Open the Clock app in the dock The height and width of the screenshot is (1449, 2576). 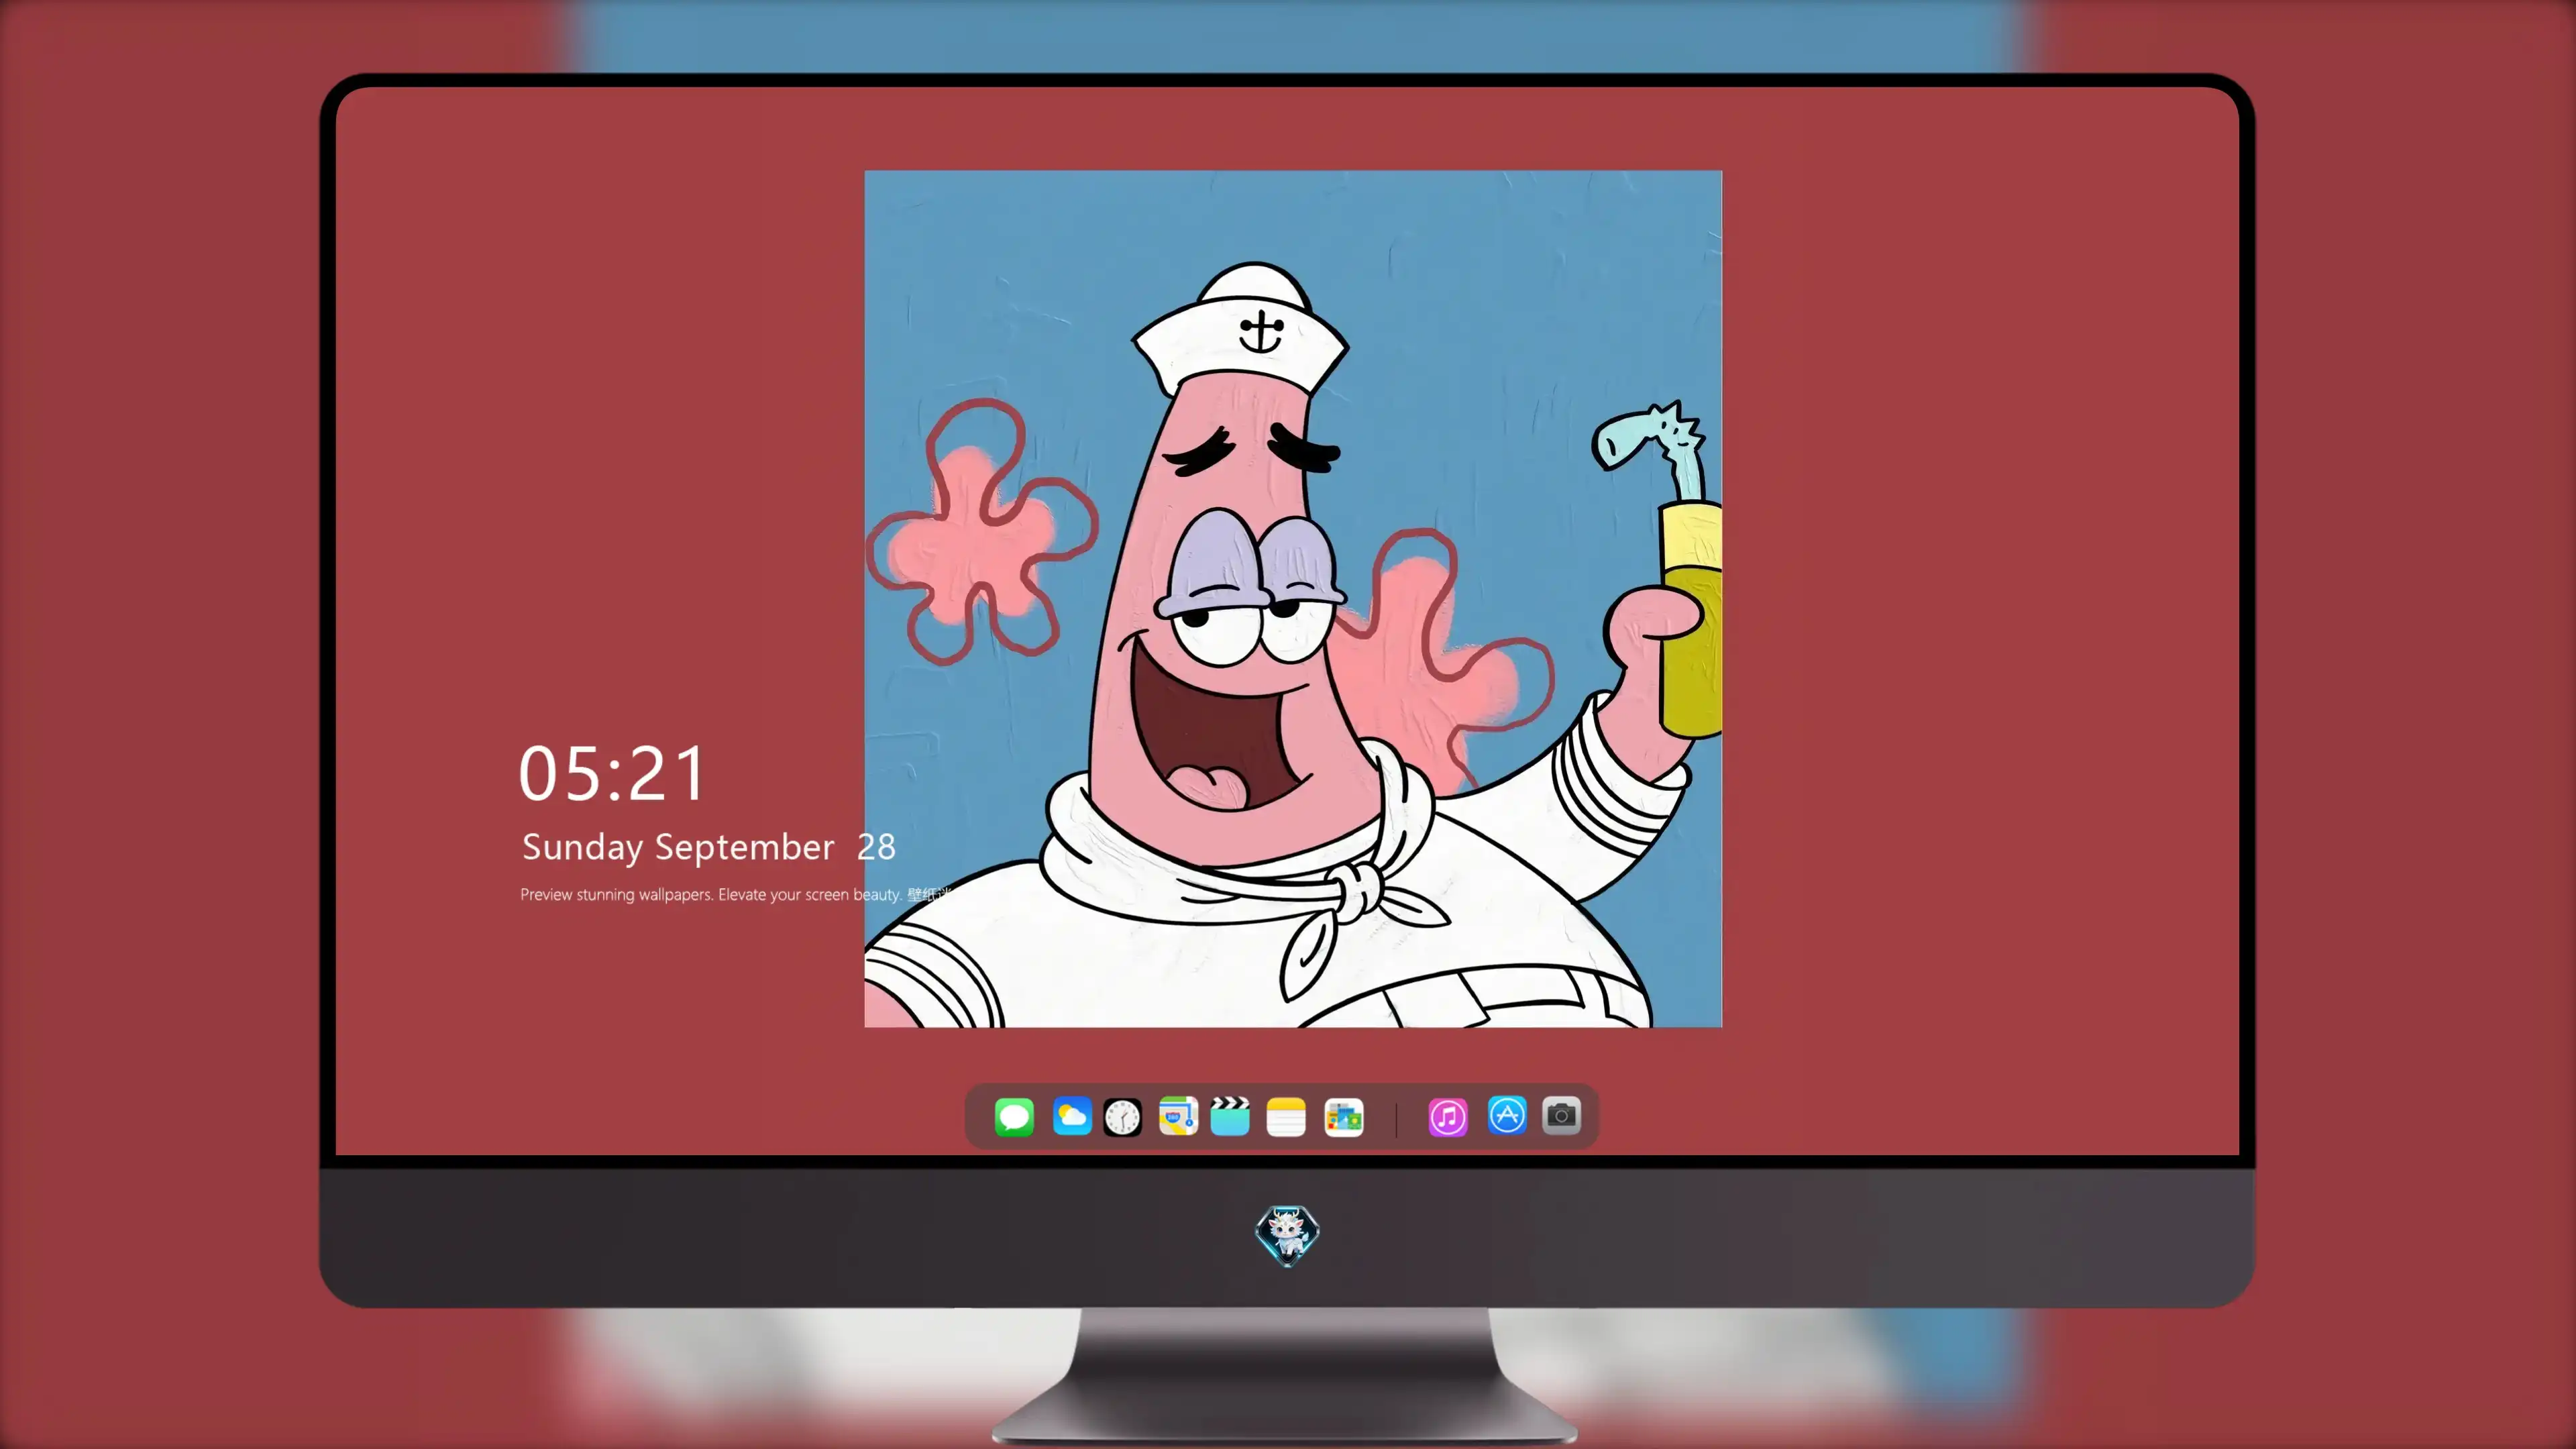pos(1122,1117)
